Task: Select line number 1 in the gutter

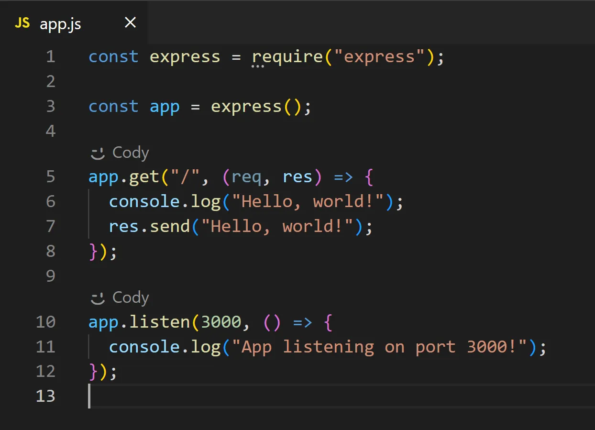Action: [50, 56]
